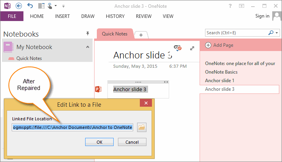Open the VIEW tab
The image size is (282, 162).
(168, 16)
